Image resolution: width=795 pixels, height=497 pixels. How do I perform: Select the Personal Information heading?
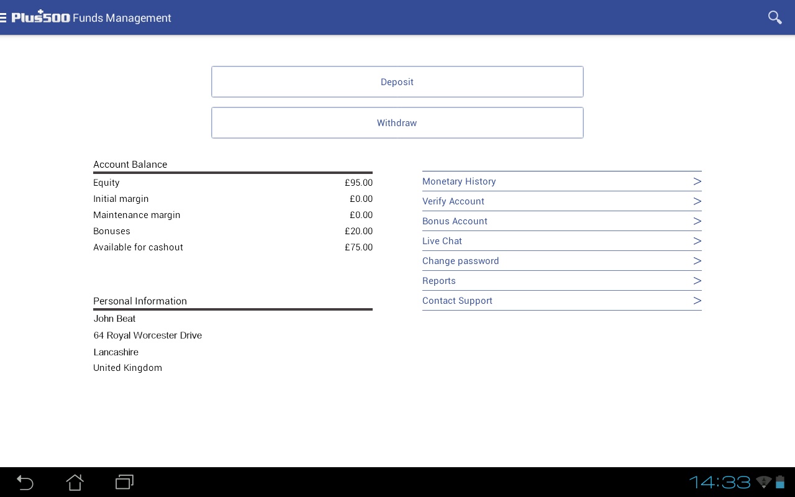140,301
